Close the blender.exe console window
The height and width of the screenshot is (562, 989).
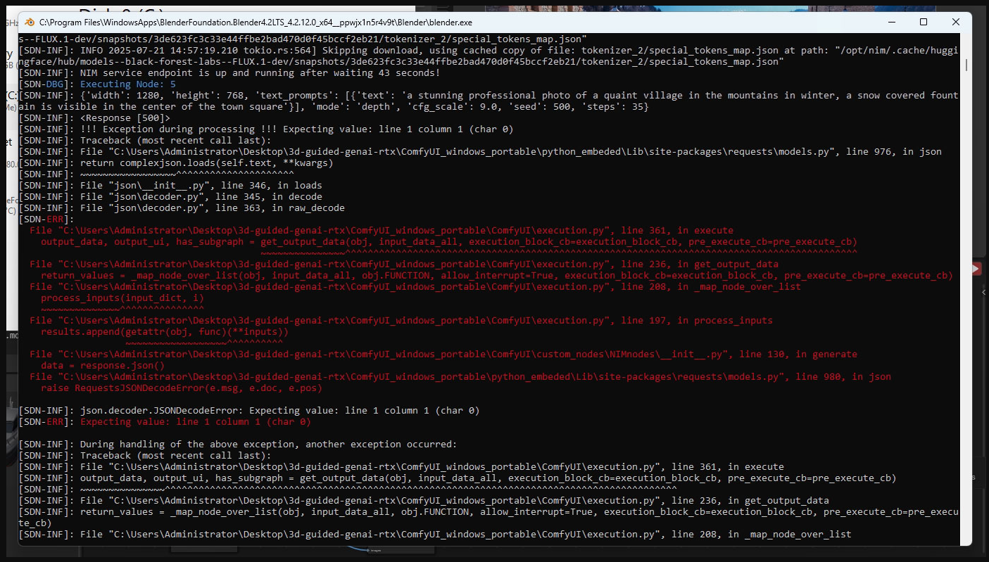[955, 22]
